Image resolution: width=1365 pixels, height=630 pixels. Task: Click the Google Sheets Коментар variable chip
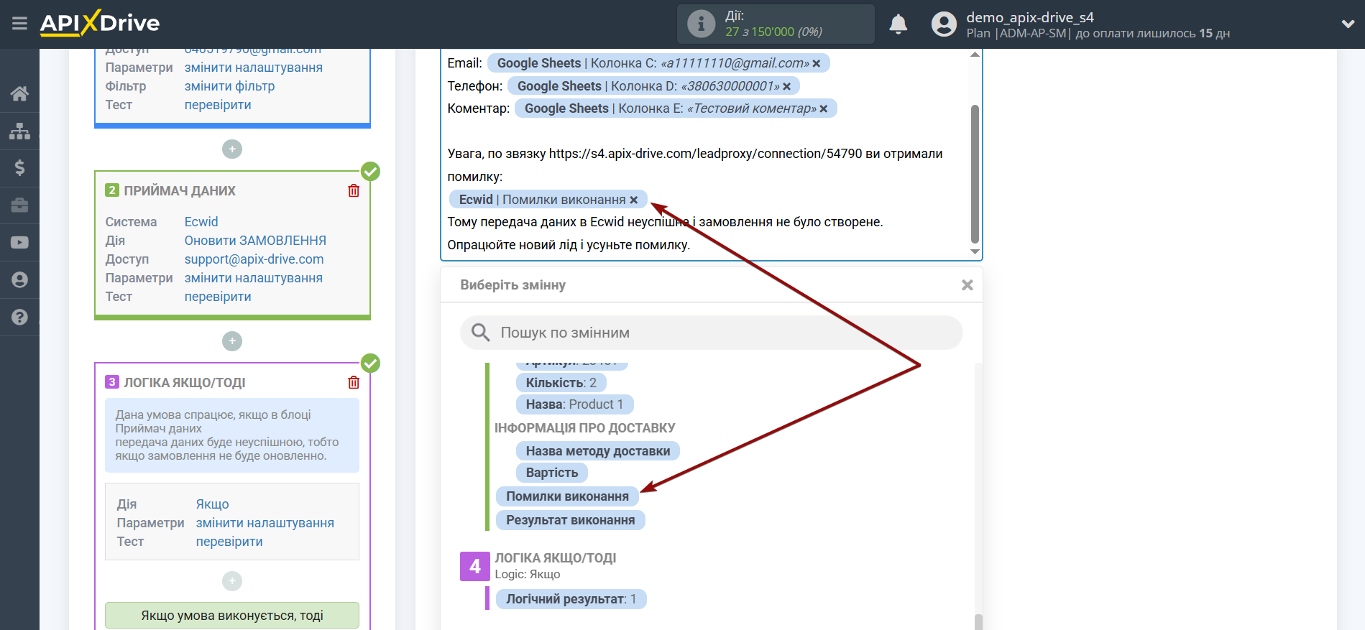(x=676, y=108)
